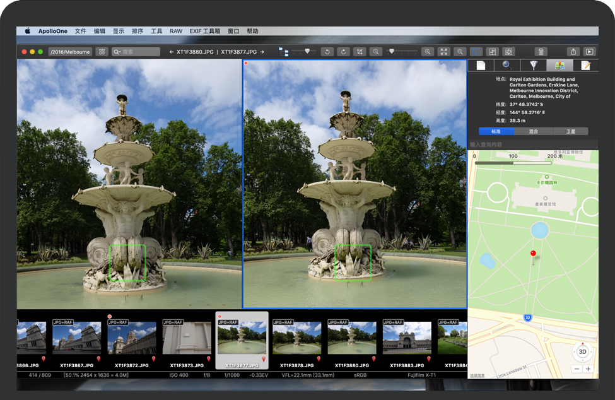The height and width of the screenshot is (400, 615).
Task: Open the share icon in toolbar
Action: [x=573, y=52]
